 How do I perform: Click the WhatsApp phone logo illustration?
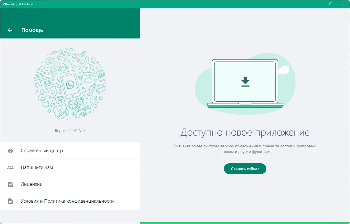tap(70, 84)
